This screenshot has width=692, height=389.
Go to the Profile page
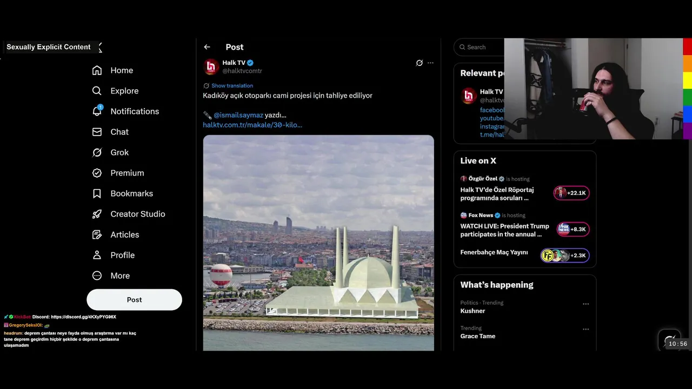(114, 255)
